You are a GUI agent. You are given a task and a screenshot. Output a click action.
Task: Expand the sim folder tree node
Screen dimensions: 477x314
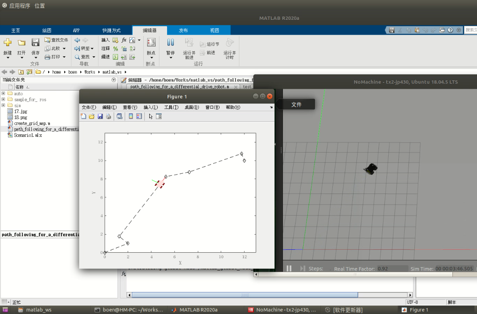click(3, 105)
